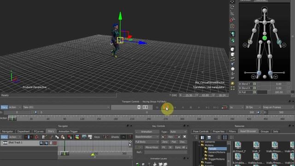This screenshot has height=166, width=295.
Task: Click the play button in Transport Controls
Action: [199, 107]
